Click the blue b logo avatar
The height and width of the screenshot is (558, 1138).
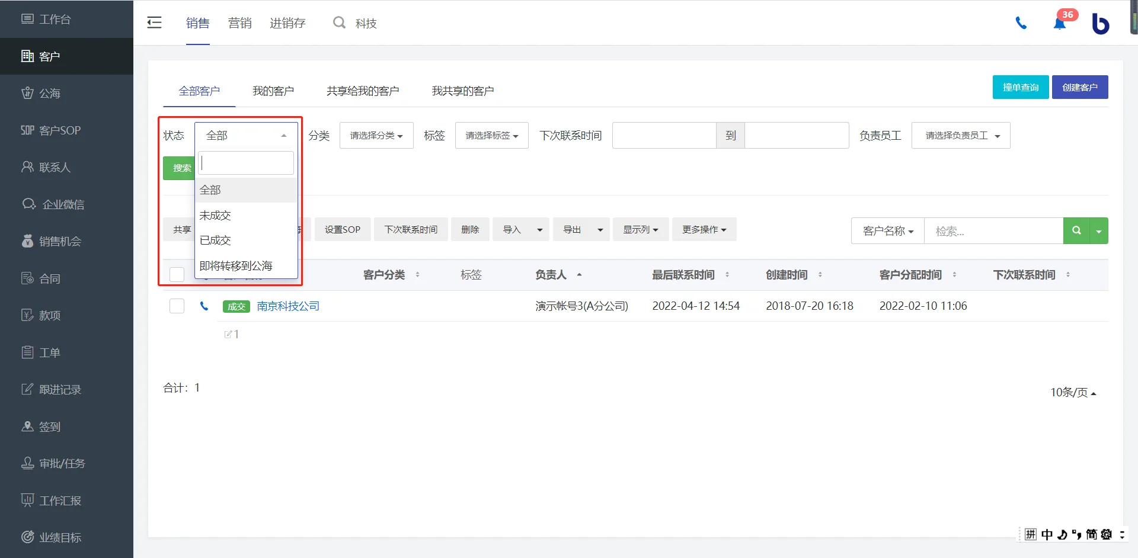click(x=1101, y=23)
